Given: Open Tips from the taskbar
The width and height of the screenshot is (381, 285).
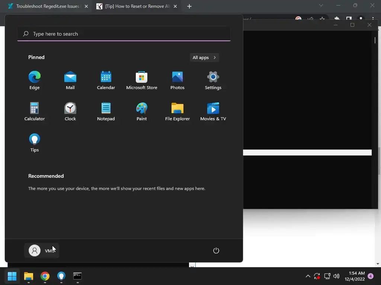Looking at the screenshot, I should click(61, 276).
